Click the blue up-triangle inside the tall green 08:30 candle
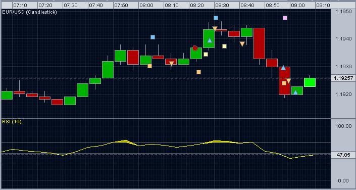 (x=210, y=41)
